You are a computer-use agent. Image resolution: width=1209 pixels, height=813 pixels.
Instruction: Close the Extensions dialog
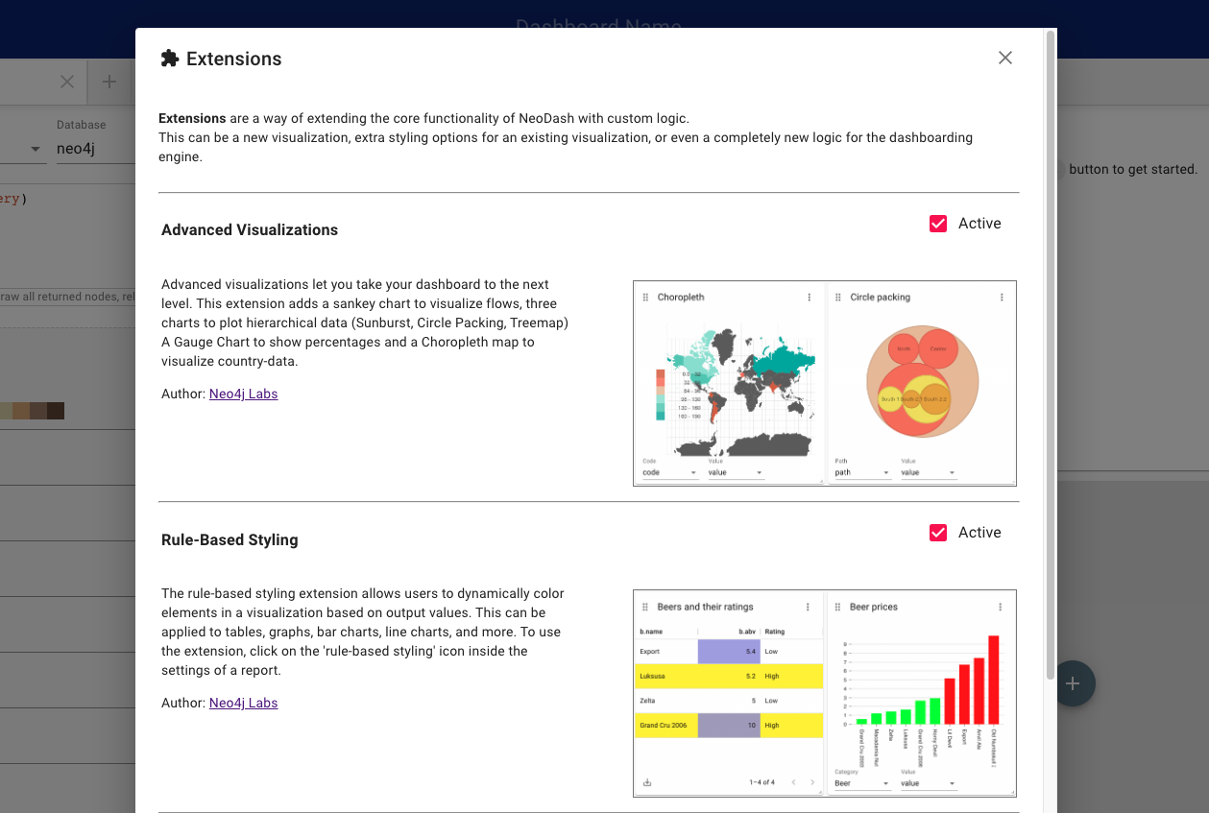click(x=1005, y=58)
